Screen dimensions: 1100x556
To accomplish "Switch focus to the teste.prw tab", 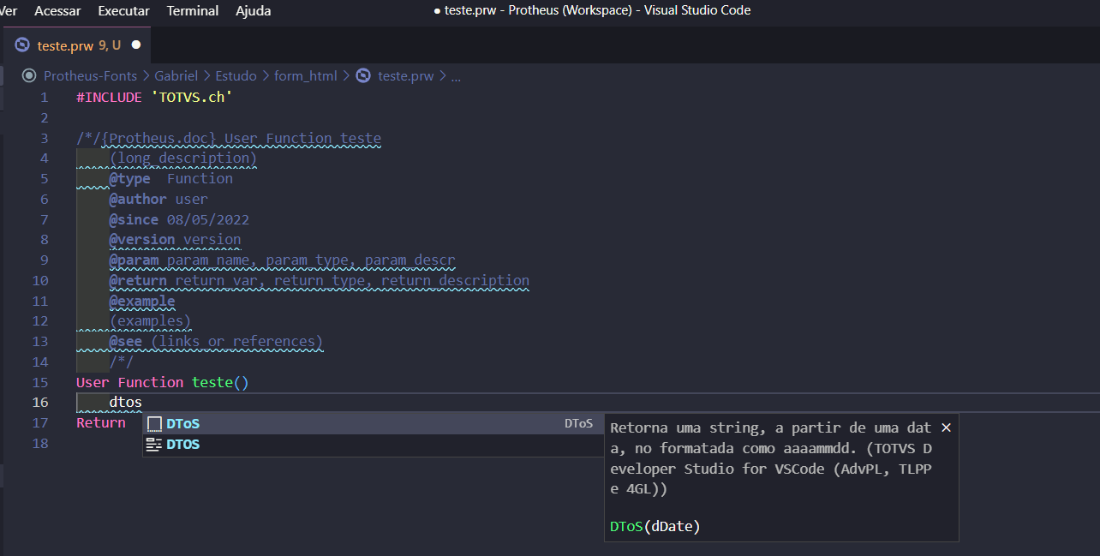I will (x=65, y=45).
